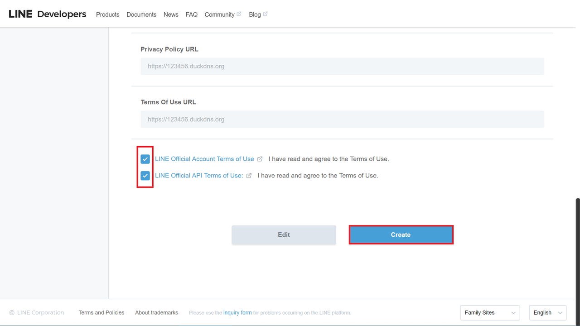Click the Terms Of Use URL field
Image resolution: width=580 pixels, height=326 pixels.
(342, 120)
